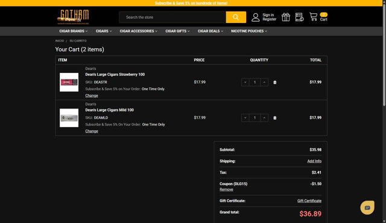Click the tax amount $2.41
This screenshot has height=223, width=386.
[x=317, y=172]
